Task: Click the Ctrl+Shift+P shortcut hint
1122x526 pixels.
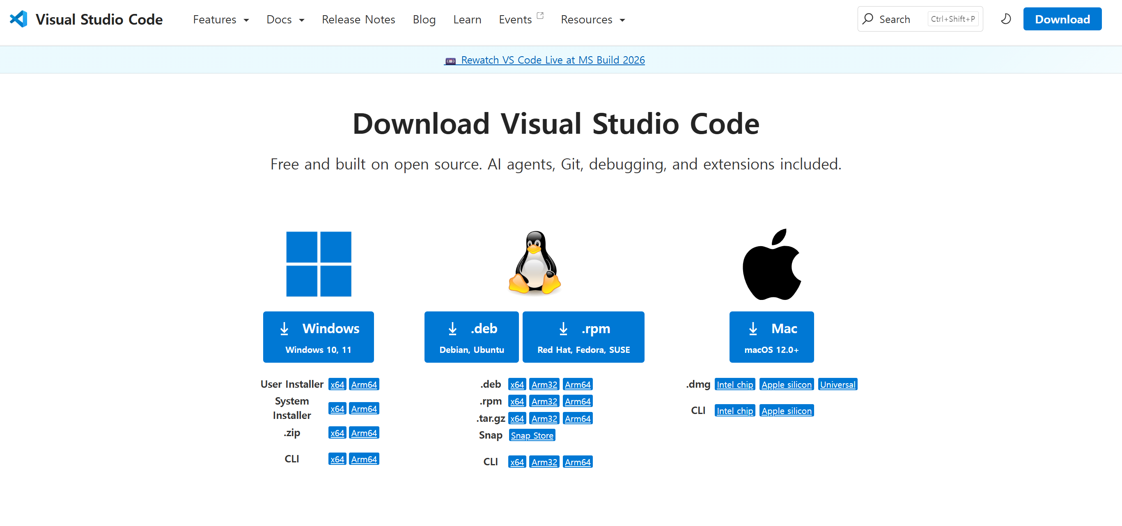Action: click(x=952, y=19)
